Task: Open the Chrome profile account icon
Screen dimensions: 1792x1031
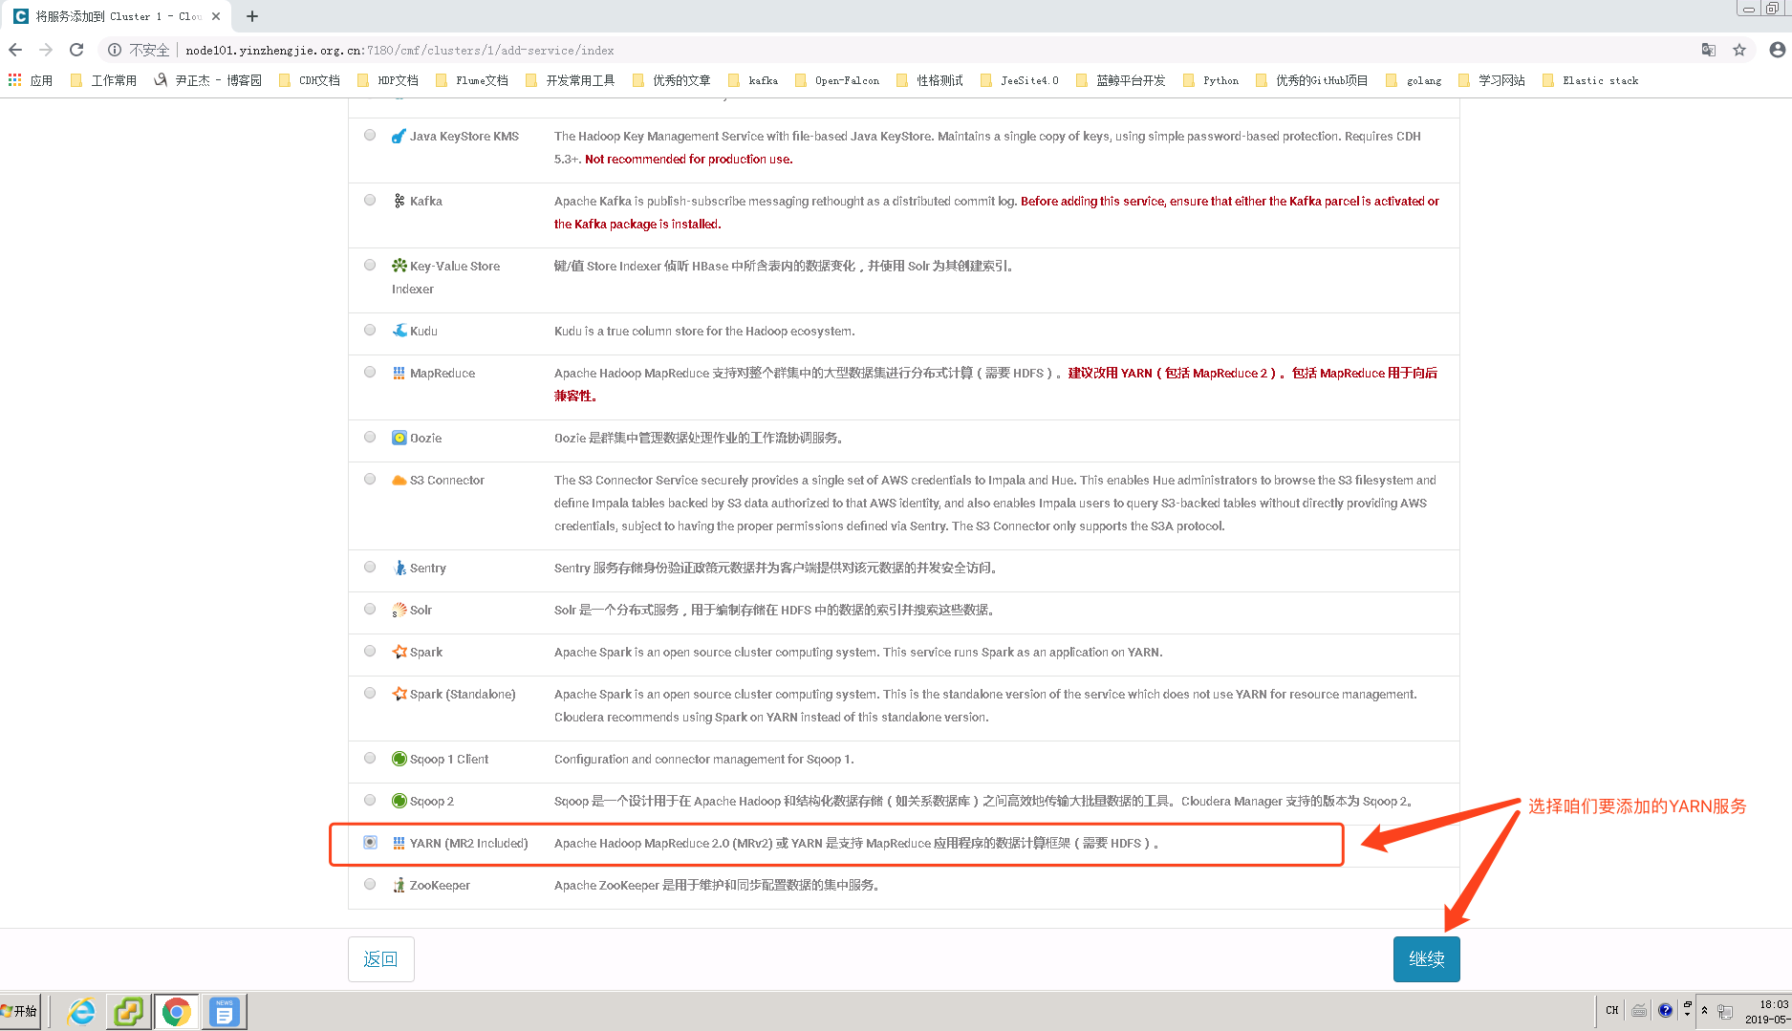Action: coord(1777,50)
